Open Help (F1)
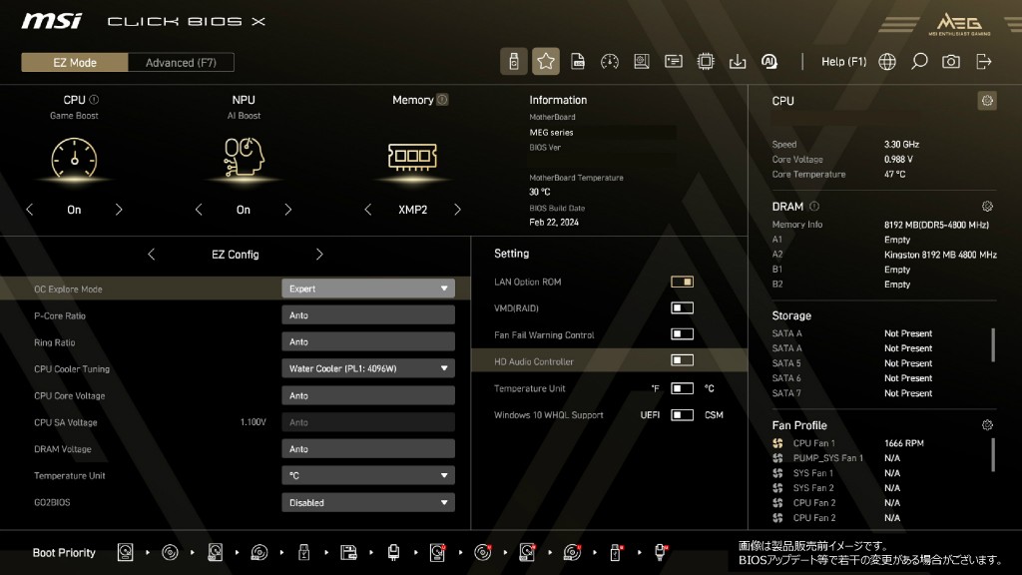The height and width of the screenshot is (575, 1022). pos(843,62)
